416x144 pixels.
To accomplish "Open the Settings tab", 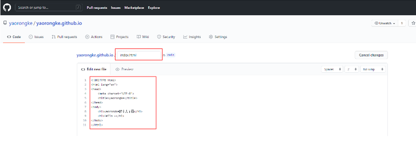I will point(218,37).
